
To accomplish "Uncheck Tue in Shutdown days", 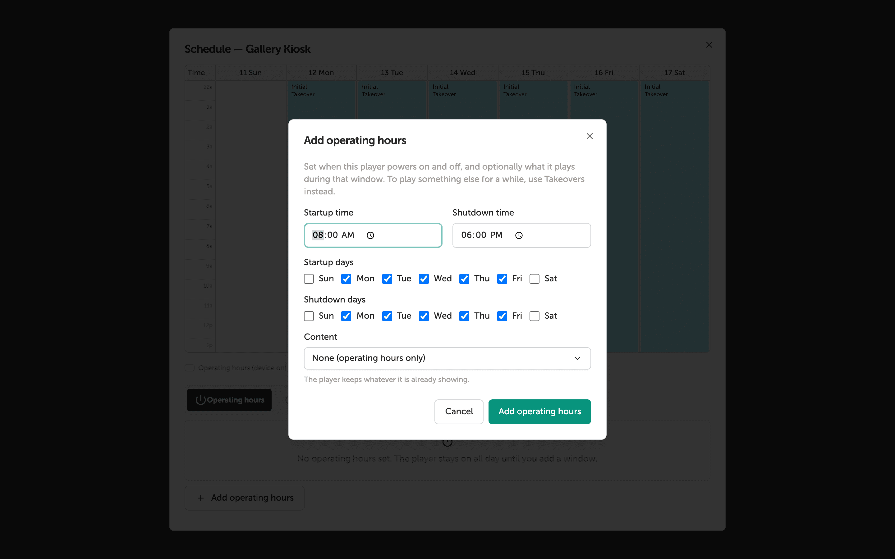I will tap(387, 316).
